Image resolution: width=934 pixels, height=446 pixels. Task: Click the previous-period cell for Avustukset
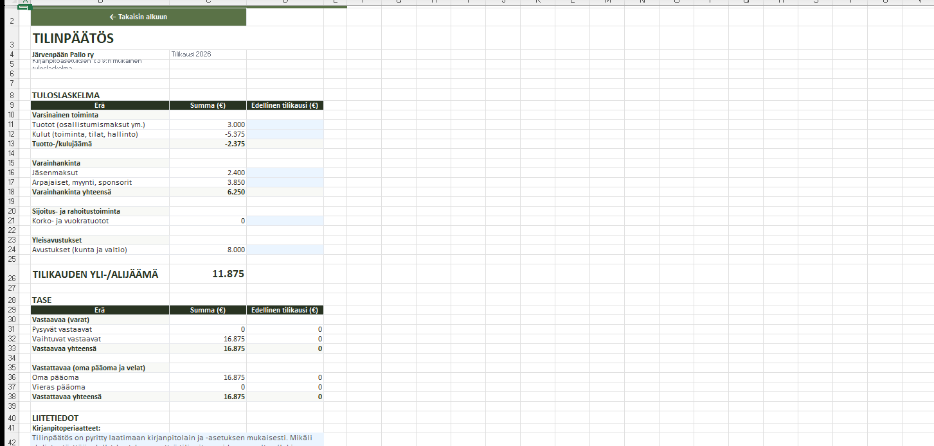284,250
